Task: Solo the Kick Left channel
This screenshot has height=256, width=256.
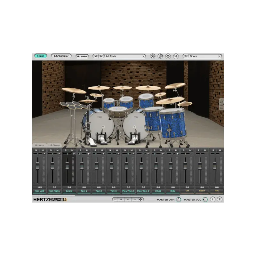Action: point(36,150)
